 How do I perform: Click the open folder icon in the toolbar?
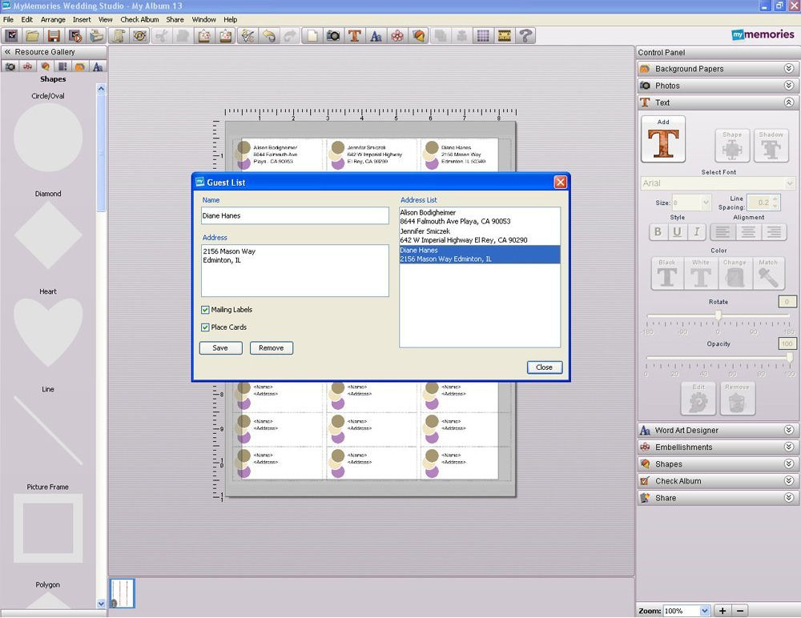click(x=33, y=36)
